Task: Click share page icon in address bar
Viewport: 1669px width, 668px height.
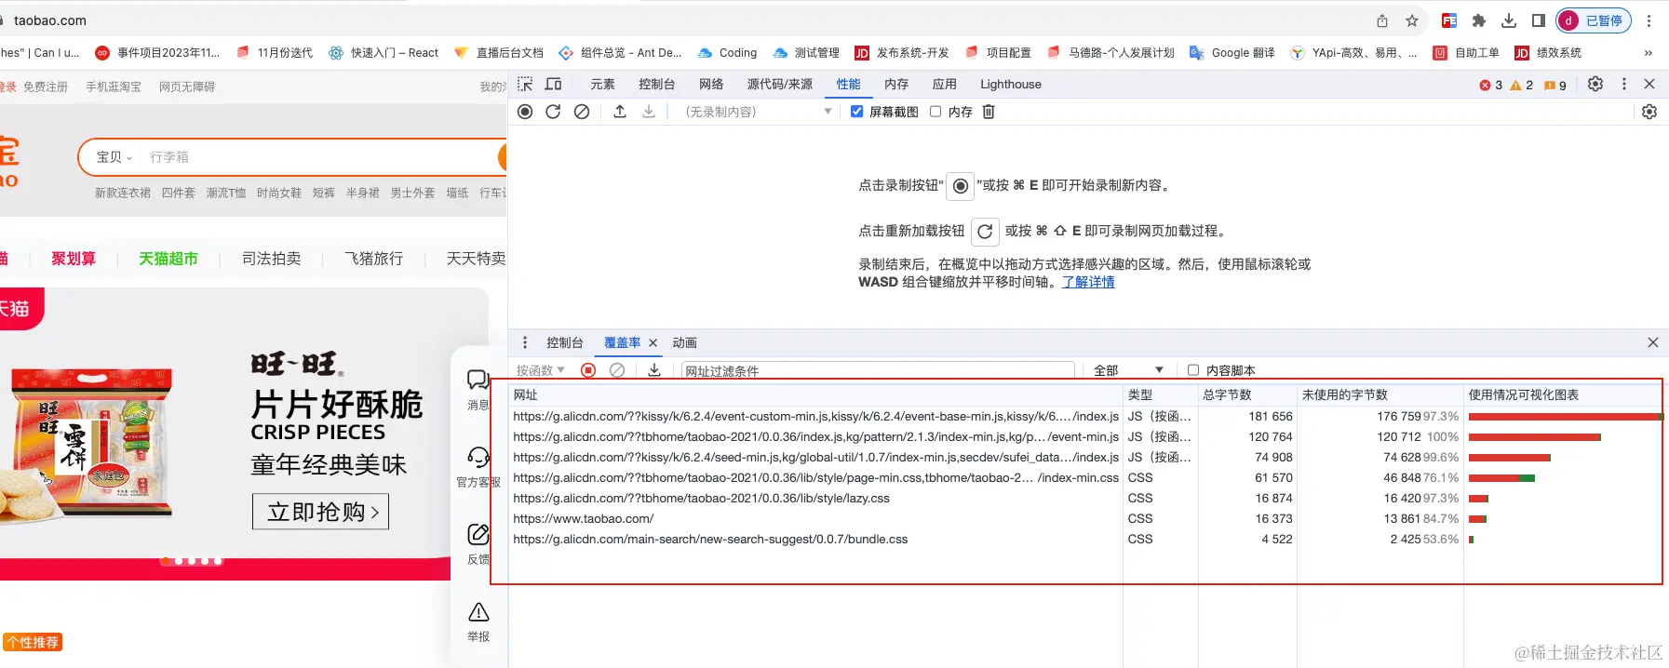Action: 1382,20
